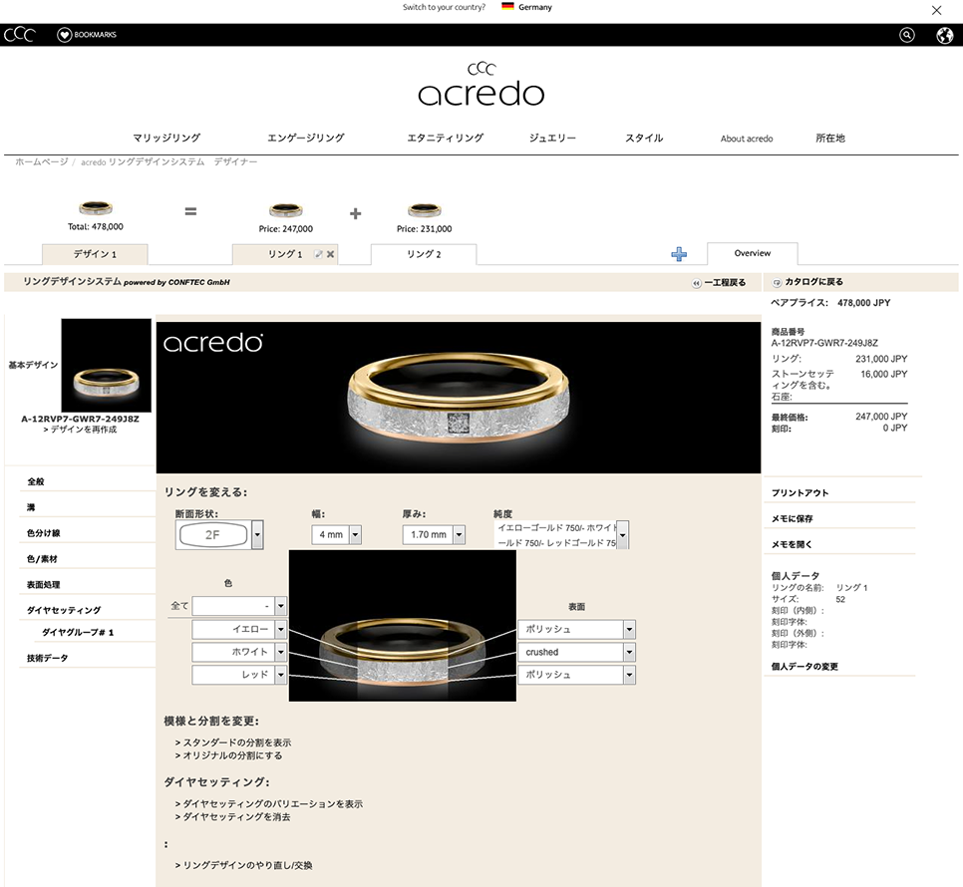Image resolution: width=963 pixels, height=887 pixels.
Task: Click the プリントアウト link
Action: tap(800, 492)
